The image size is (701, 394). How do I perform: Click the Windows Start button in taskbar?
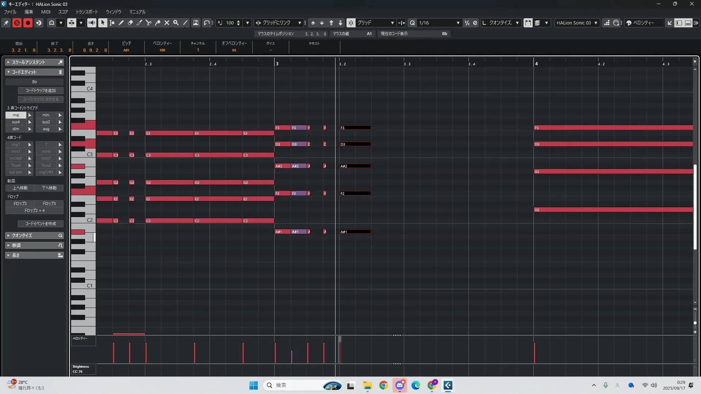[x=253, y=385]
